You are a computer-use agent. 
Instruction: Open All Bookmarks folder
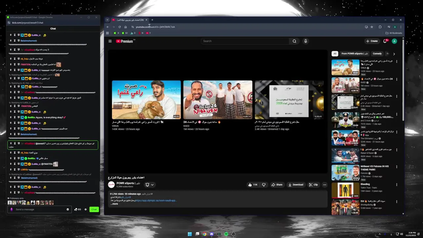tap(394, 33)
